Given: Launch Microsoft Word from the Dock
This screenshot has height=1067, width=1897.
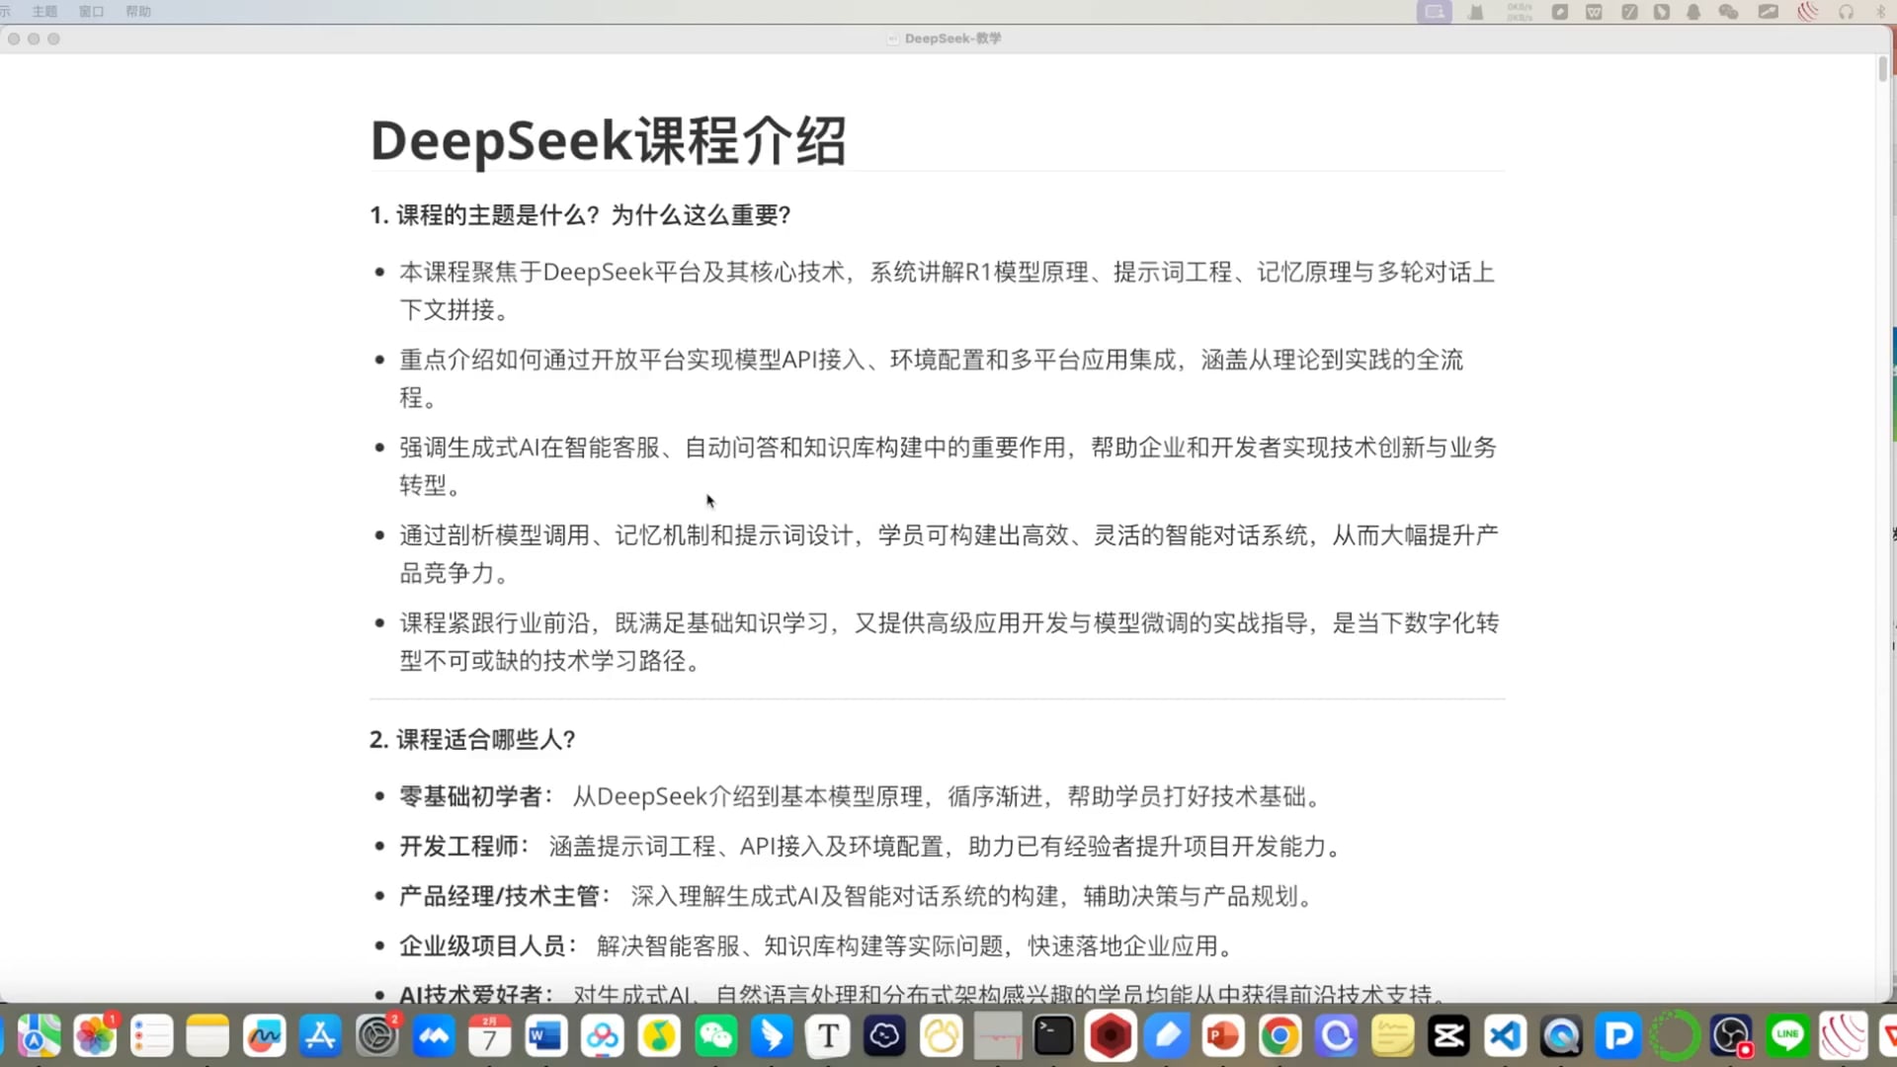Looking at the screenshot, I should click(x=545, y=1037).
